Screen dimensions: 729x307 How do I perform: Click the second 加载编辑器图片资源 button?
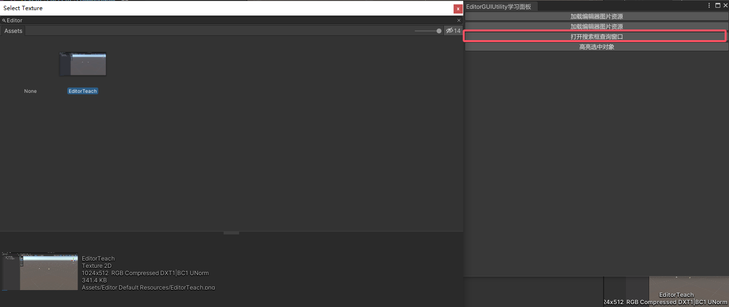[596, 27]
